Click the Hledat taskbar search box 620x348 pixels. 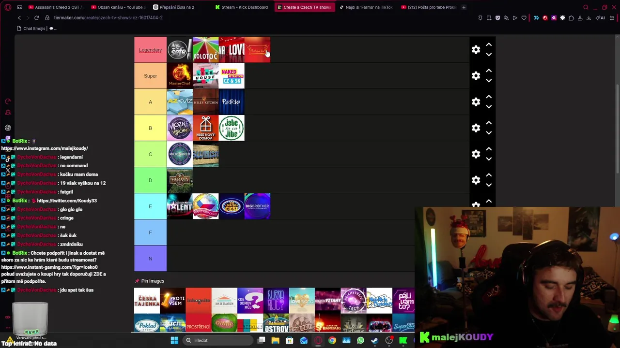pos(218,340)
